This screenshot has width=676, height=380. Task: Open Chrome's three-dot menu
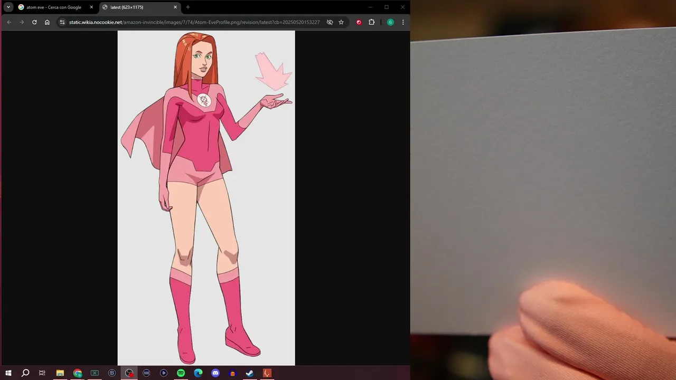tap(403, 22)
